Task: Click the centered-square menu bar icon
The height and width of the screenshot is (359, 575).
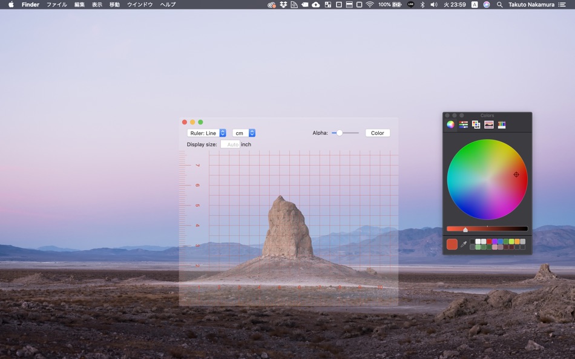Action: coord(339,4)
